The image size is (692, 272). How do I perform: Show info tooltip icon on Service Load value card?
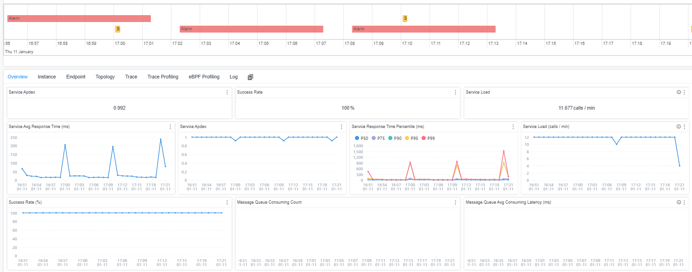679,92
